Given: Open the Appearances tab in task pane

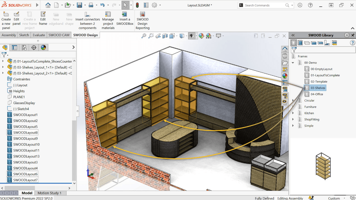Looking at the screenshot, I should click(x=285, y=76).
